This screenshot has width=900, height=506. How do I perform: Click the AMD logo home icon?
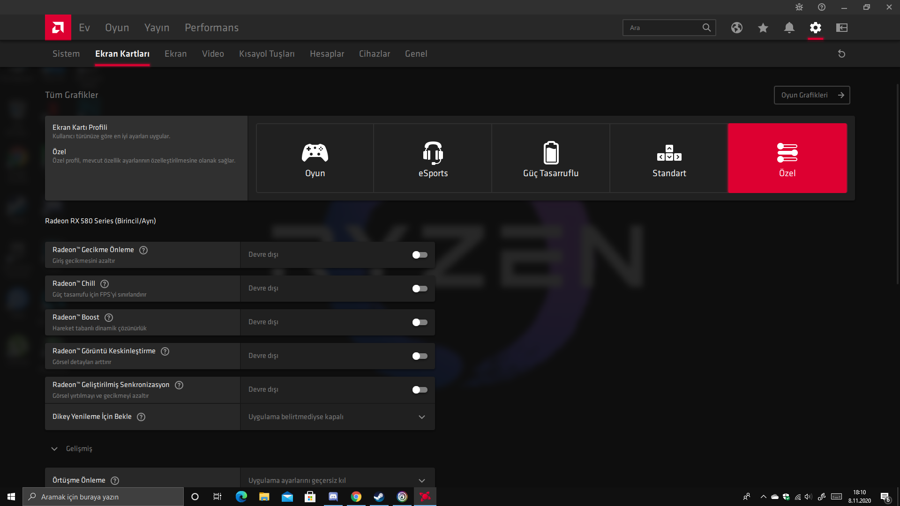tap(58, 28)
